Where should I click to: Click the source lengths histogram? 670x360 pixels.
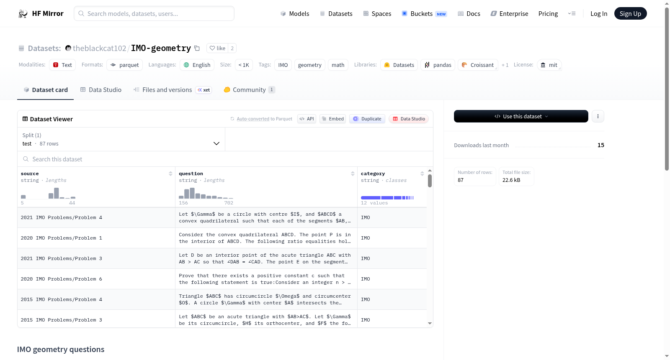point(48,193)
